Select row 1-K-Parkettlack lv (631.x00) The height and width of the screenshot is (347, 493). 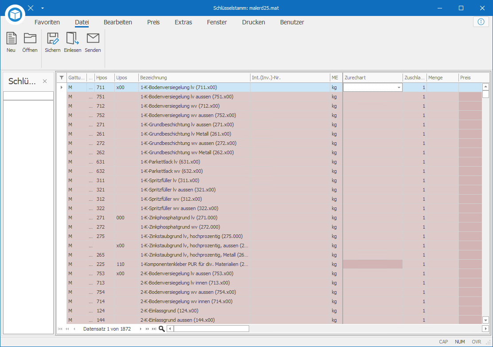(274, 162)
